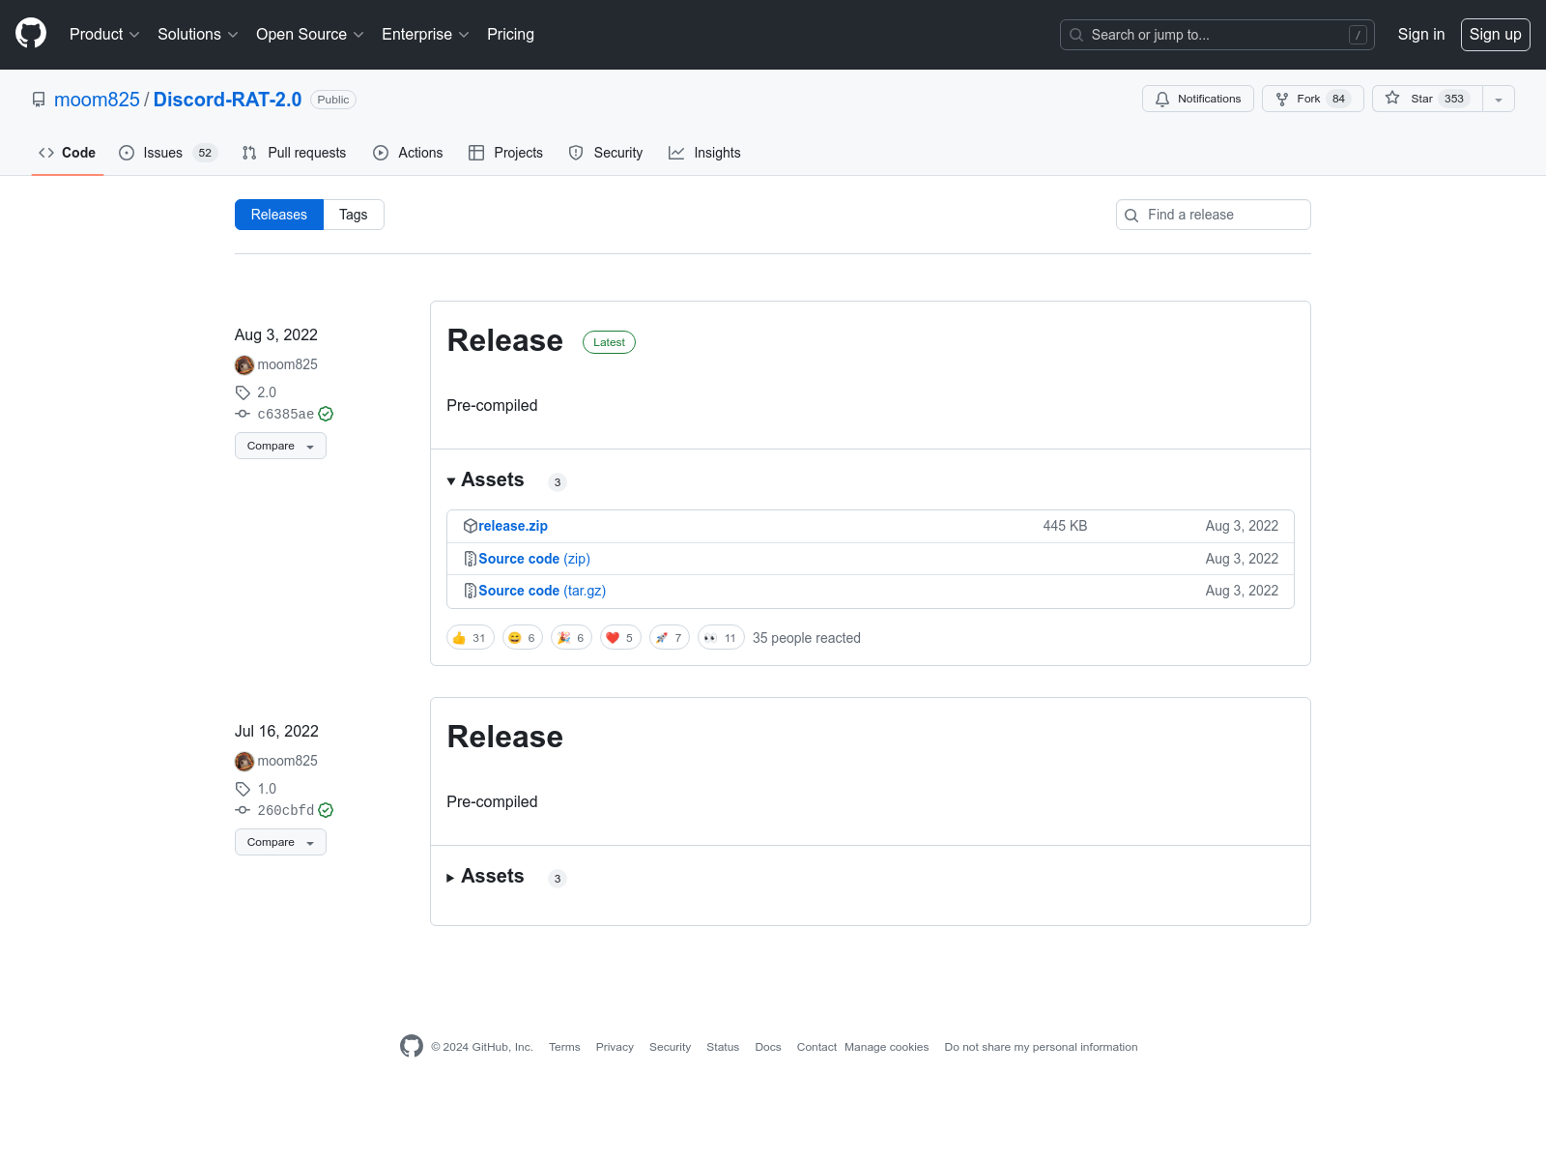
Task: Open the Contact footer link
Action: (816, 1047)
